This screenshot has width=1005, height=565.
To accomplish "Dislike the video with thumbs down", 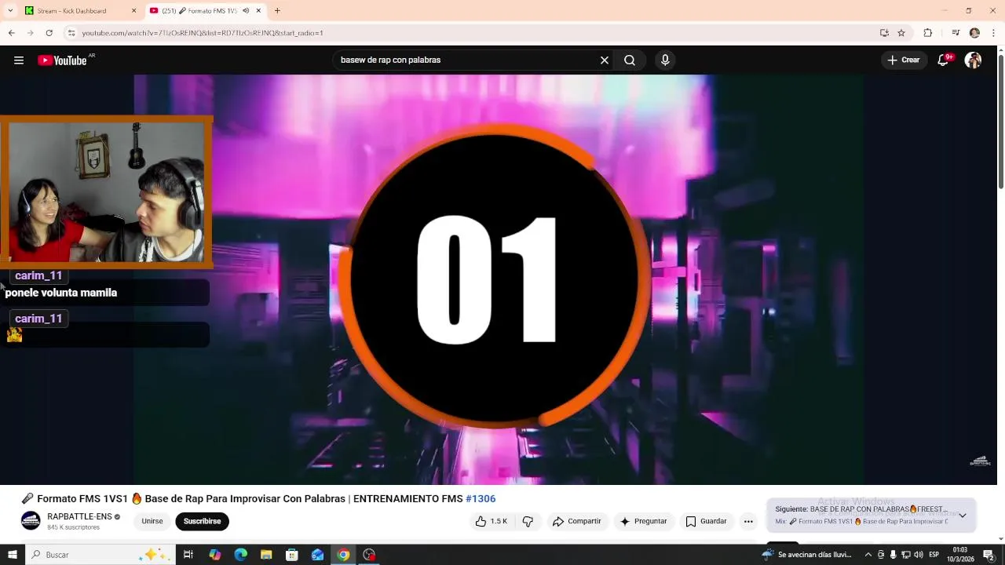I will pyautogui.click(x=528, y=521).
